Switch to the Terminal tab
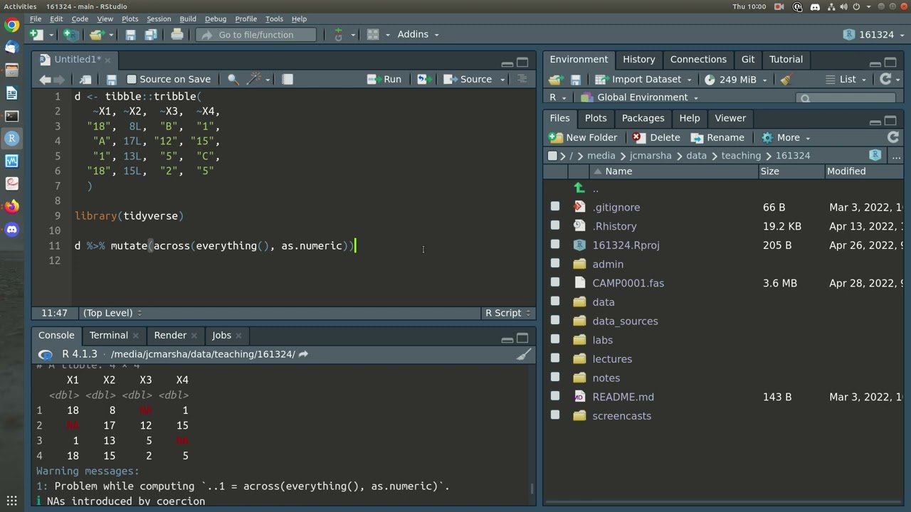The width and height of the screenshot is (911, 512). coord(109,335)
